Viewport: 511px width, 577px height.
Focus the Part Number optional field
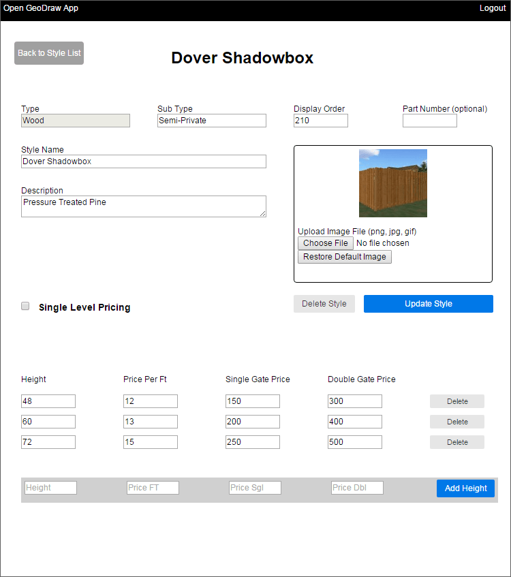click(x=430, y=121)
